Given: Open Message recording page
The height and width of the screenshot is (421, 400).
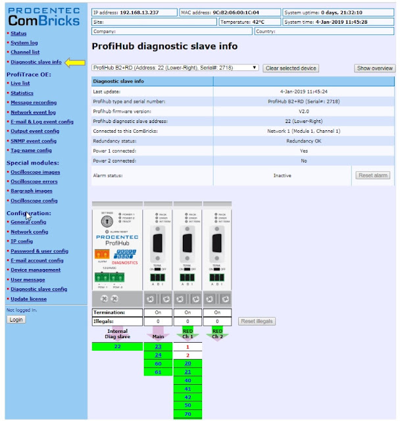Looking at the screenshot, I should click(34, 103).
